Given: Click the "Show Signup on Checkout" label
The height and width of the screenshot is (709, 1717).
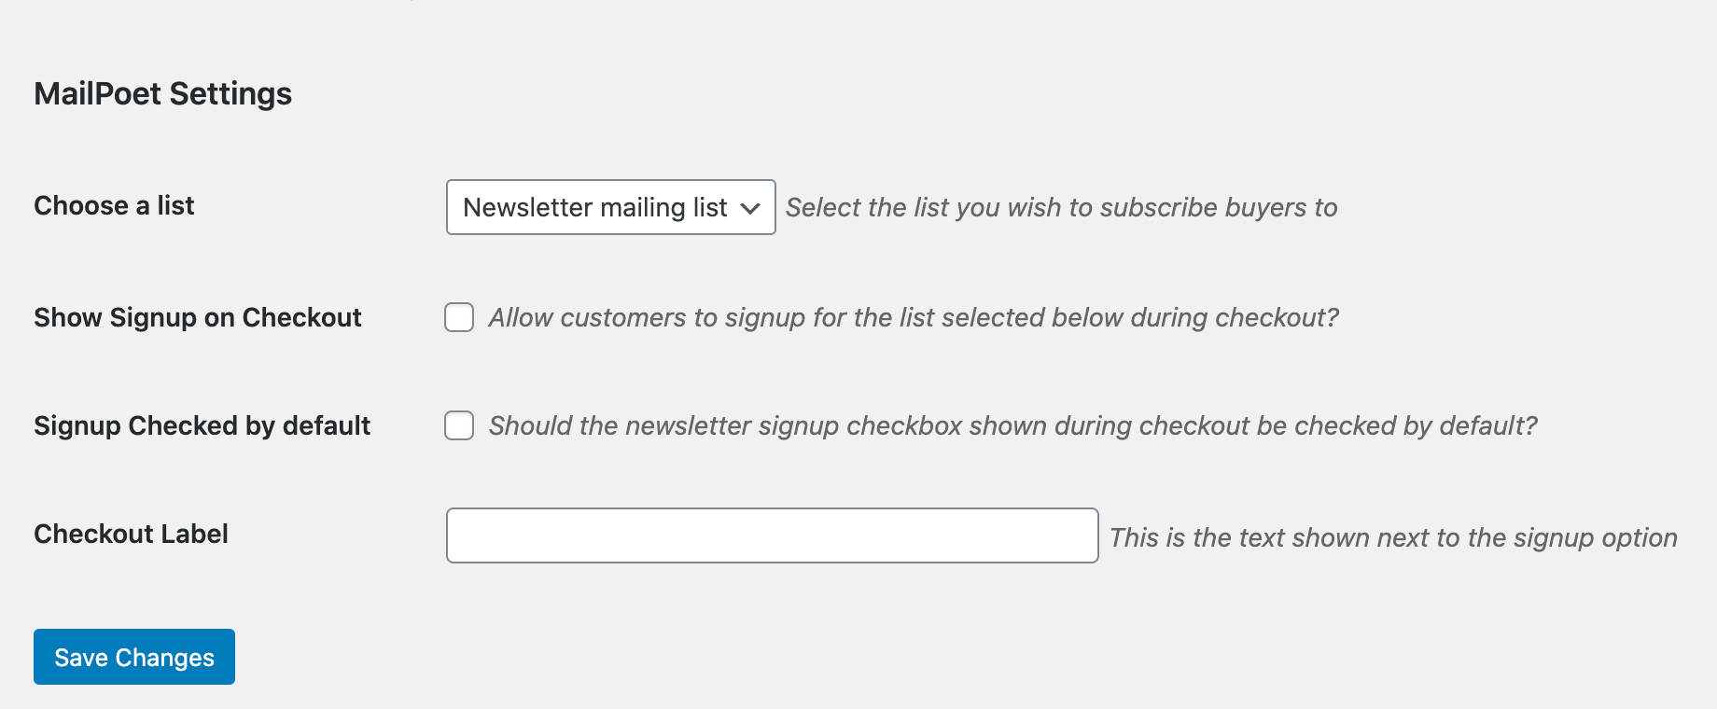Looking at the screenshot, I should pos(197,317).
